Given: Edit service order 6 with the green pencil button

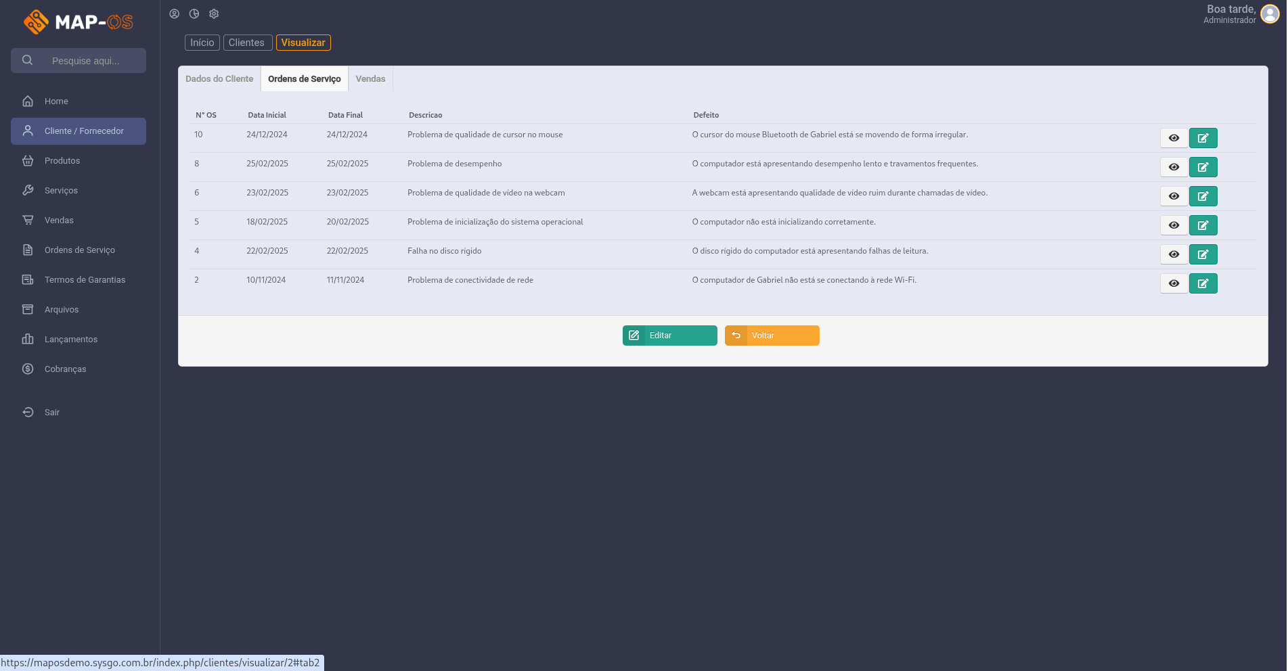Looking at the screenshot, I should coord(1203,196).
